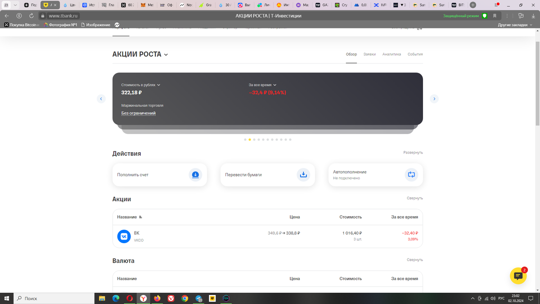Switch to the BIT browser tab
540x304 pixels.
[459, 5]
